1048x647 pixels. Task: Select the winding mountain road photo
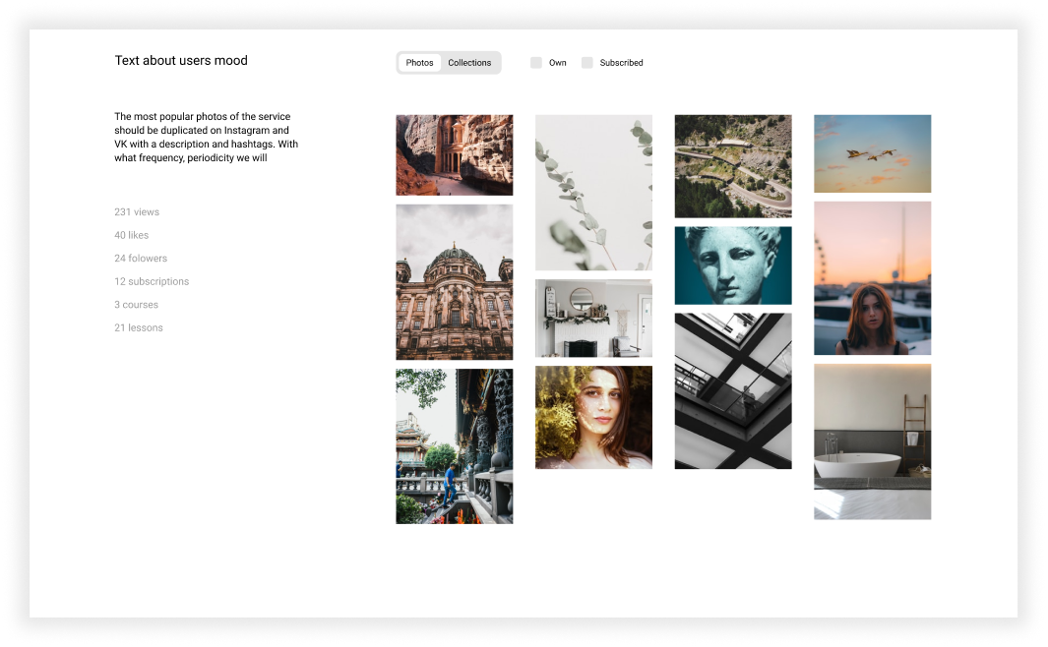pos(732,165)
